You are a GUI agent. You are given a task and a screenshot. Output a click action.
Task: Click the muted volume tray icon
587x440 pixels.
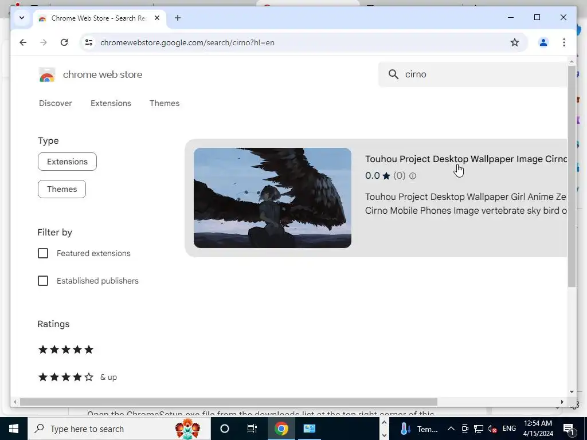click(x=492, y=429)
